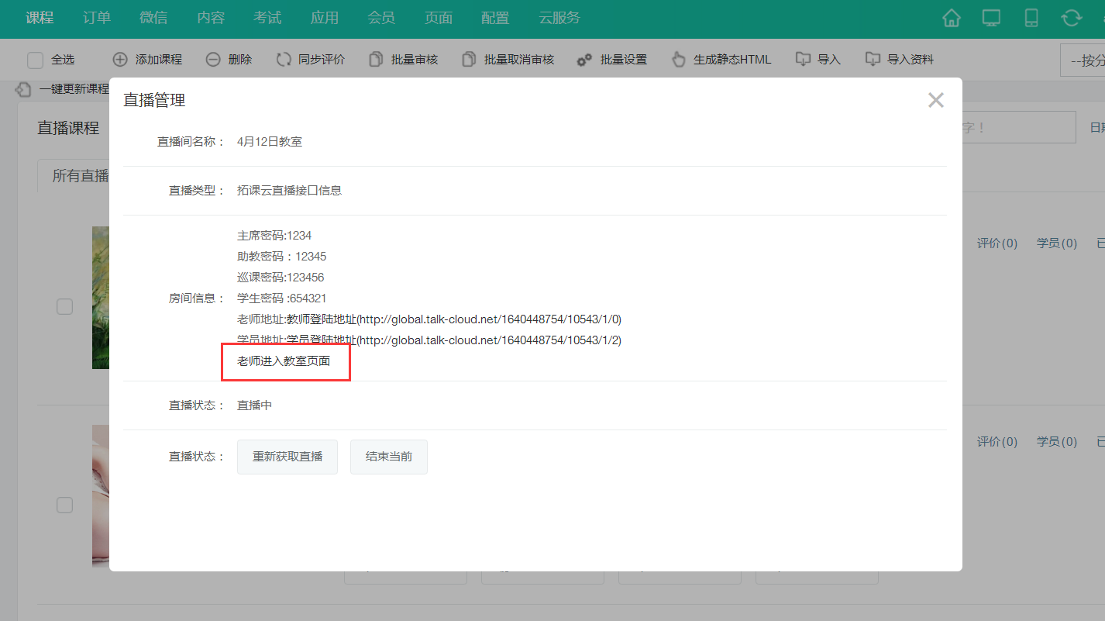Image resolution: width=1105 pixels, height=621 pixels.
Task: Click the refresh sync icon
Action: [x=1072, y=19]
